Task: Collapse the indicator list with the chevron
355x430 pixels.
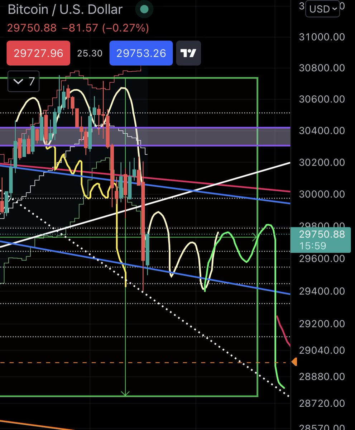Action: [18, 81]
